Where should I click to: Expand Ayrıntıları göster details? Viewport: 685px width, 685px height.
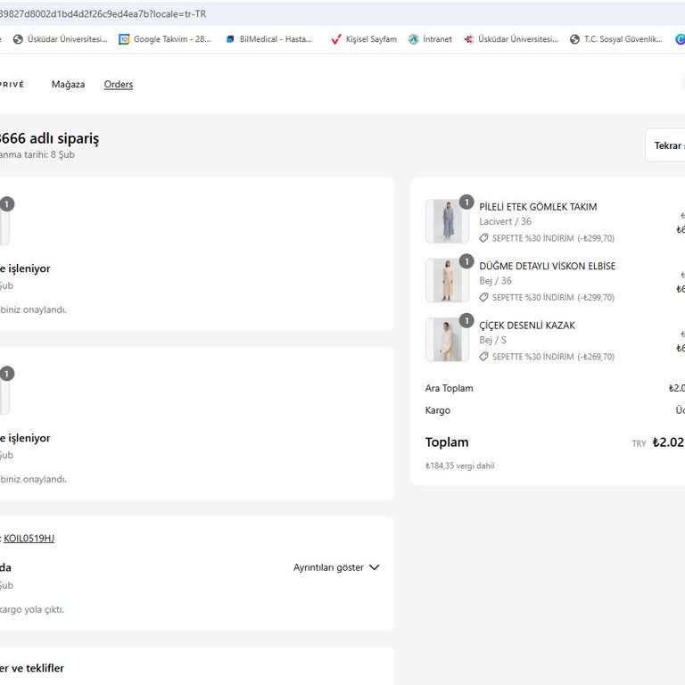[x=336, y=567]
